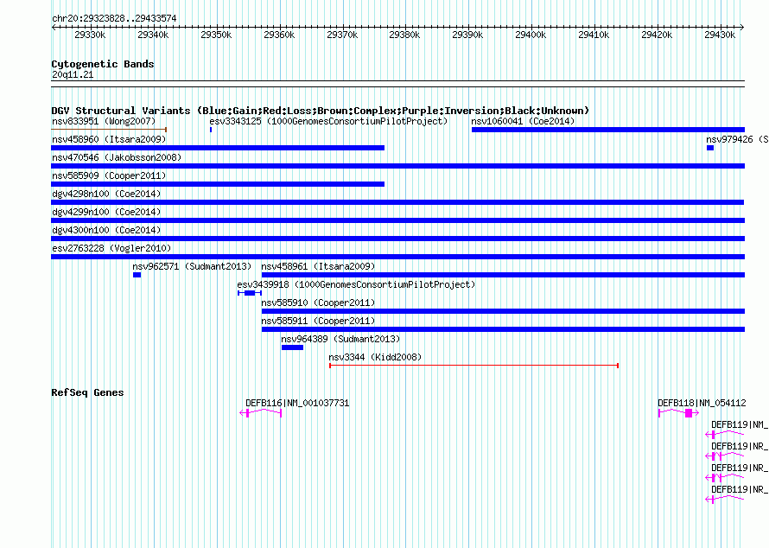This screenshot has width=769, height=548.
Task: Select the first DEFB119 NM transcript glyph
Action: coord(725,434)
